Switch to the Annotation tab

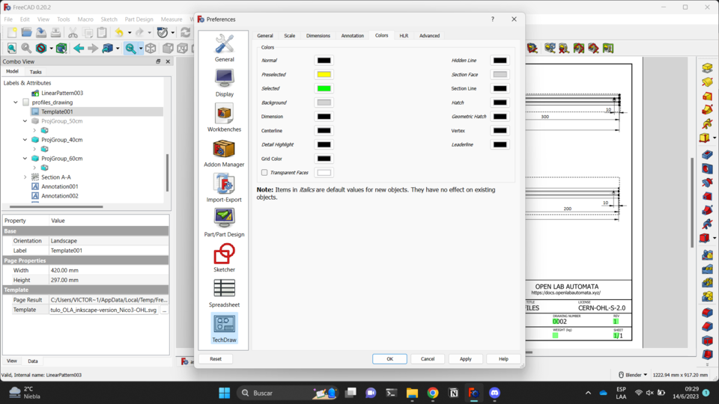click(352, 36)
